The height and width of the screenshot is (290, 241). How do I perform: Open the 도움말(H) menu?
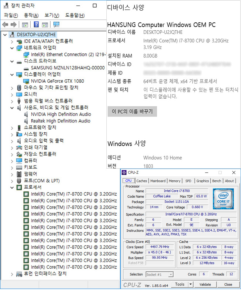pos(75,15)
